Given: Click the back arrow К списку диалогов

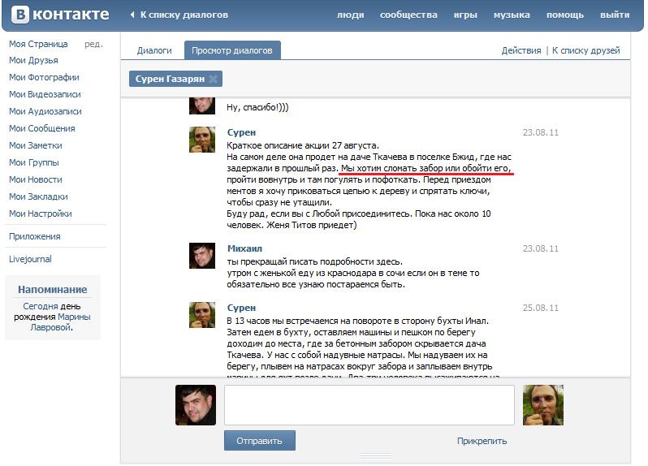Looking at the screenshot, I should tap(133, 15).
